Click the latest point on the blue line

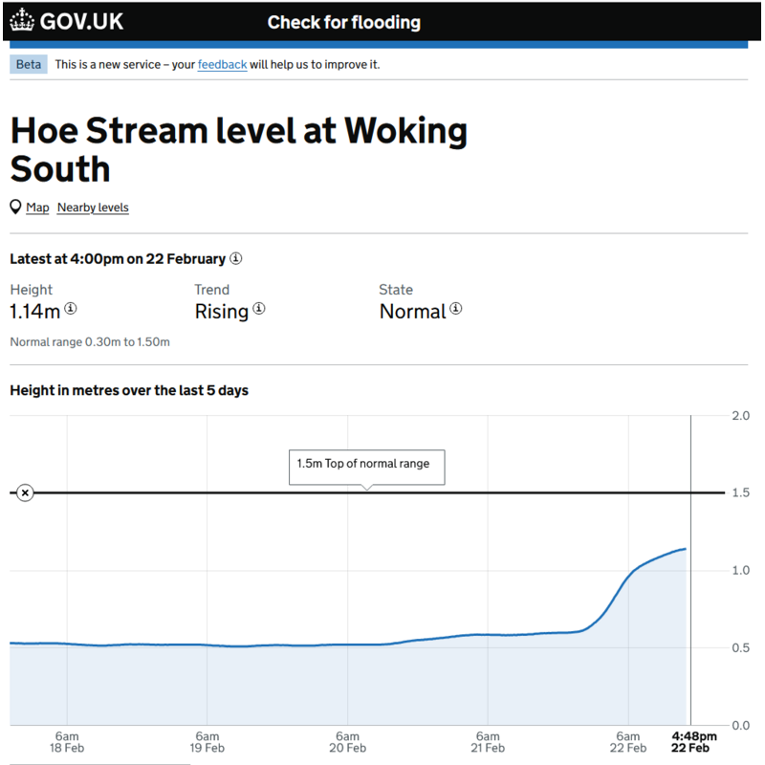pos(685,549)
